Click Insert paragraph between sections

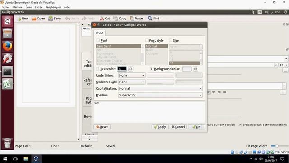click(x=263, y=125)
